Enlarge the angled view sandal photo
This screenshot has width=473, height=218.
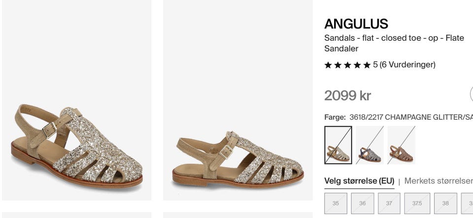click(77, 100)
